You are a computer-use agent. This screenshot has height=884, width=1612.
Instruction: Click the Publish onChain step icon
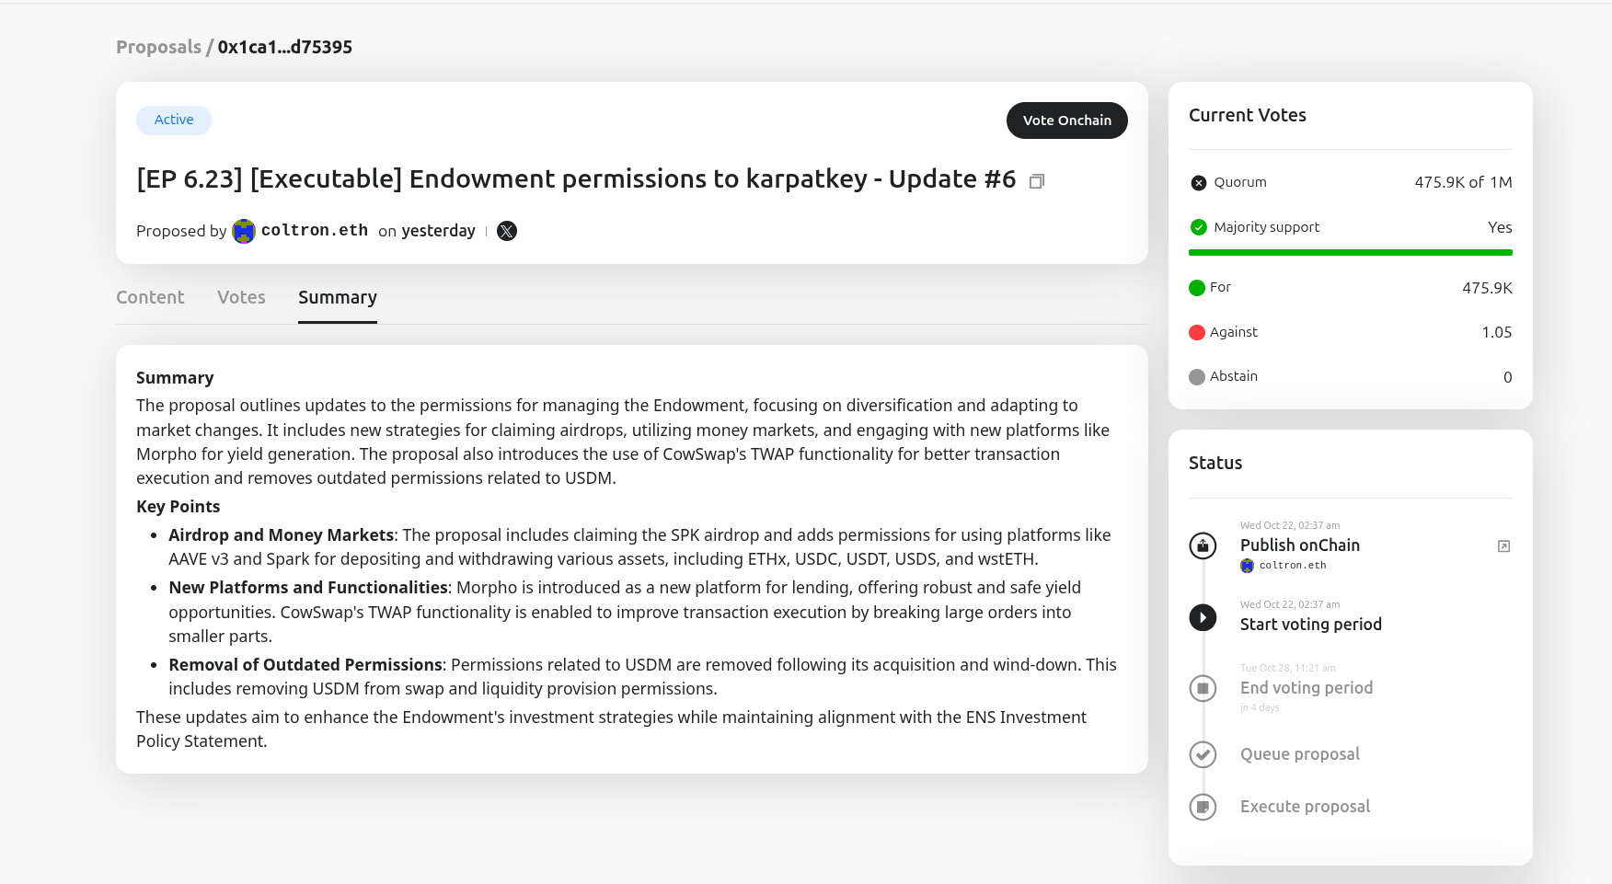coord(1203,545)
